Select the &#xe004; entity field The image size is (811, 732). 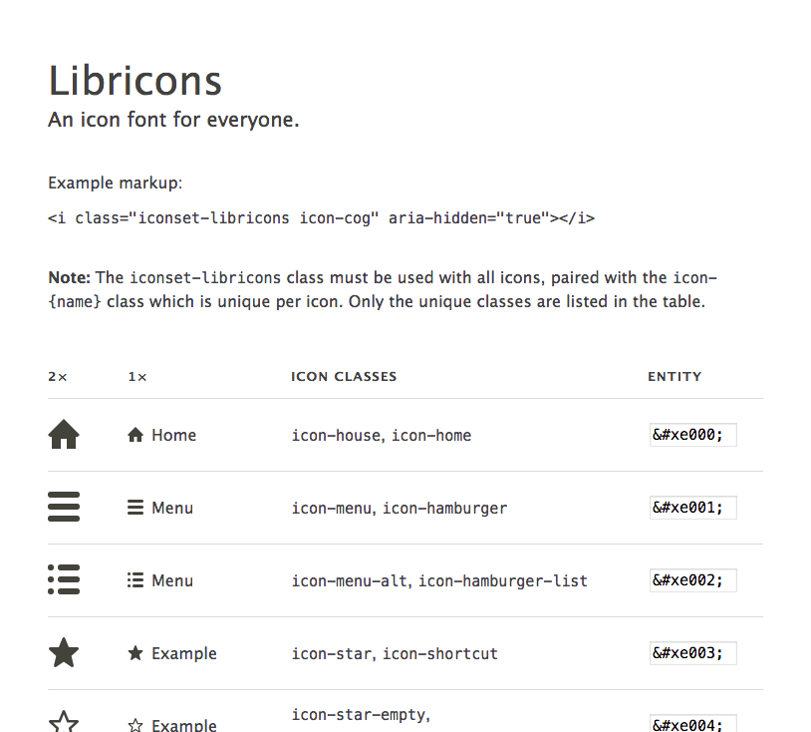[692, 724]
